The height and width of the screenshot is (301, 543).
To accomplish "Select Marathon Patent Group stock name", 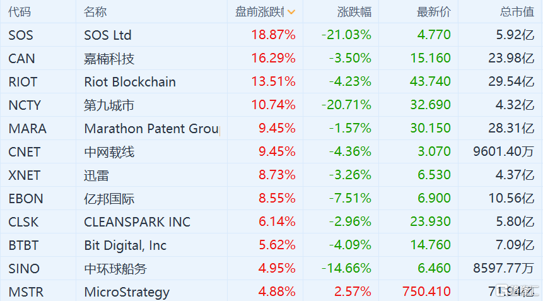I will coord(151,129).
